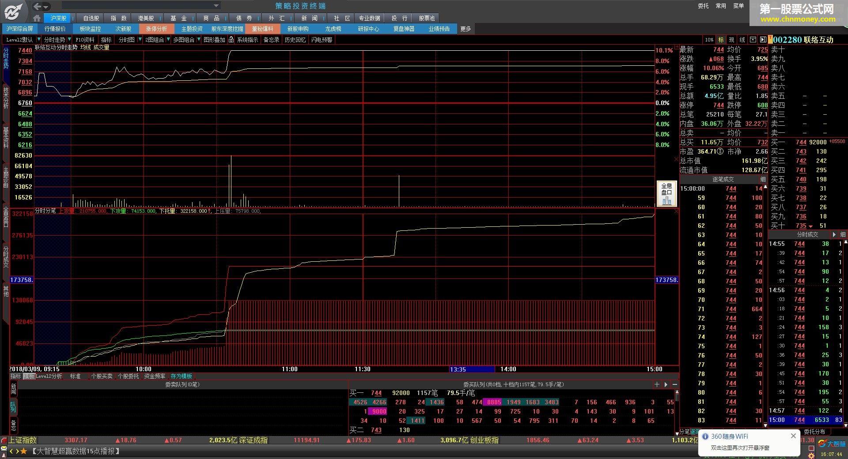
Task: Open the history dropdown next to the back arrow
Action: (46, 7)
